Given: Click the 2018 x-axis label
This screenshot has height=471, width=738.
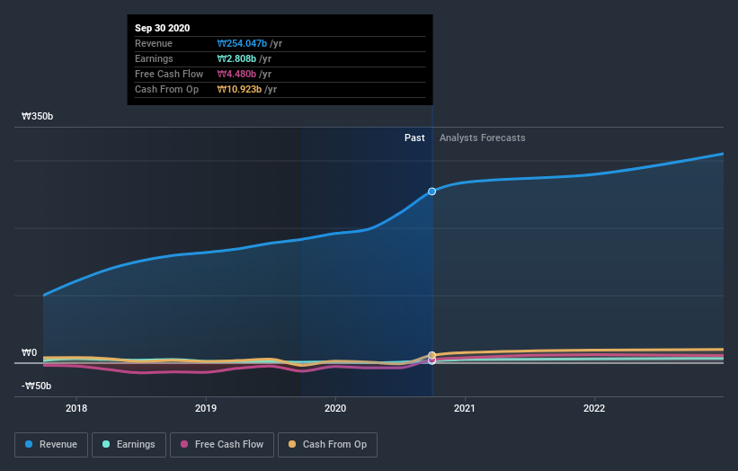Looking at the screenshot, I should tap(76, 408).
